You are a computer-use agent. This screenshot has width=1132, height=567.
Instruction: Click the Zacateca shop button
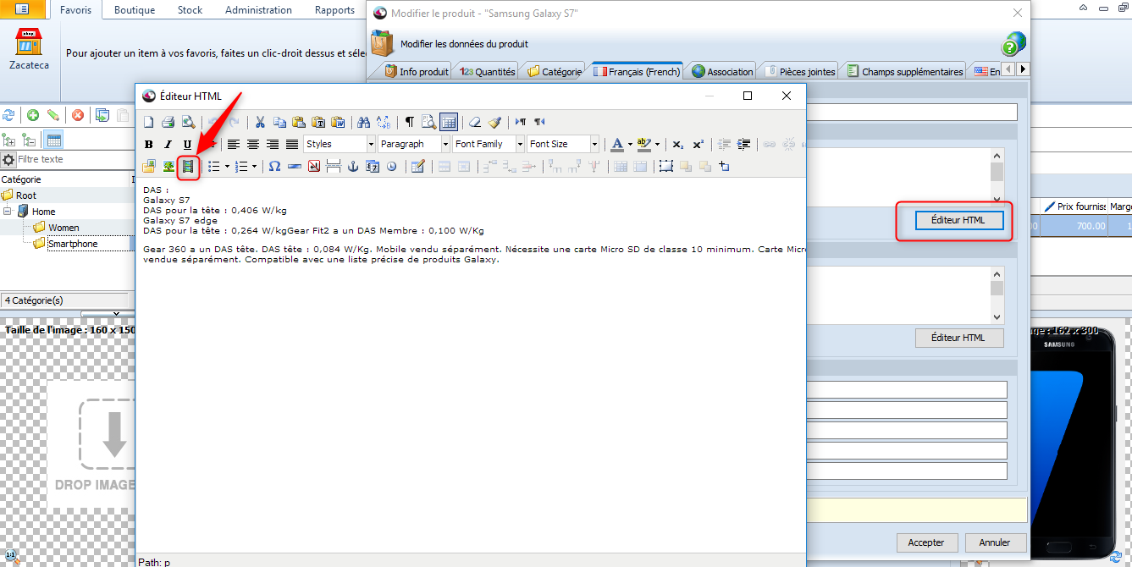[x=30, y=49]
